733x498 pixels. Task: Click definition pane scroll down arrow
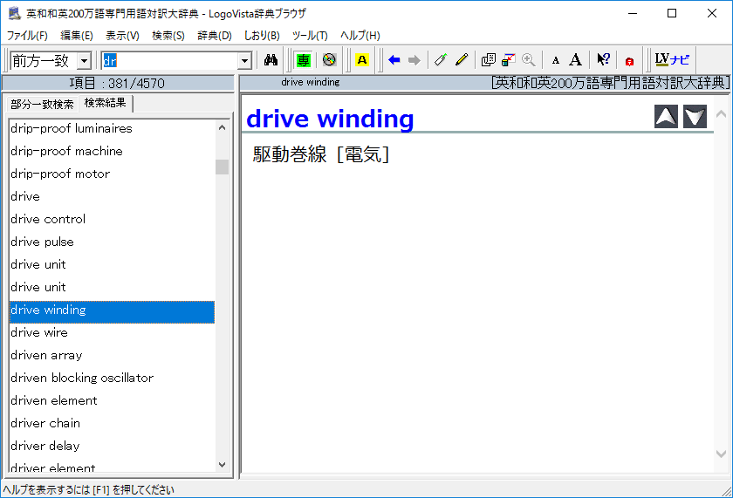click(x=721, y=454)
